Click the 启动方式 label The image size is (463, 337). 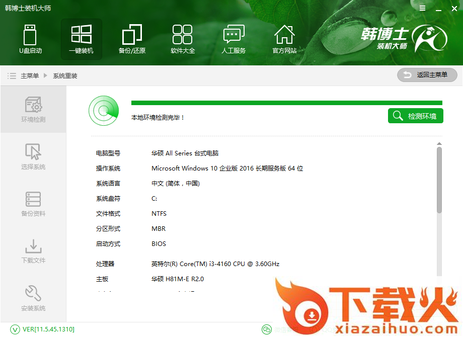tap(108, 244)
